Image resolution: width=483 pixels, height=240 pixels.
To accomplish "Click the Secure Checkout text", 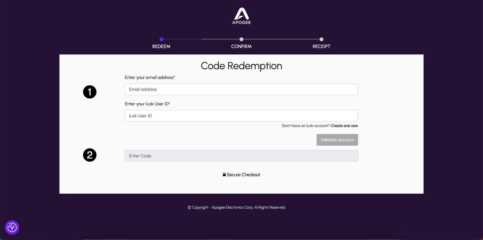I will click(243, 175).
